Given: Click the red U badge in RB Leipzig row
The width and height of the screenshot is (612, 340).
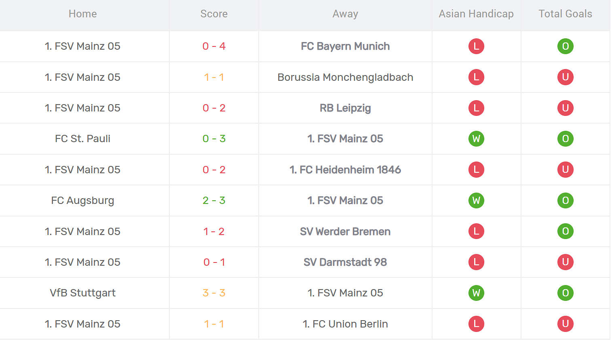Looking at the screenshot, I should (x=565, y=108).
